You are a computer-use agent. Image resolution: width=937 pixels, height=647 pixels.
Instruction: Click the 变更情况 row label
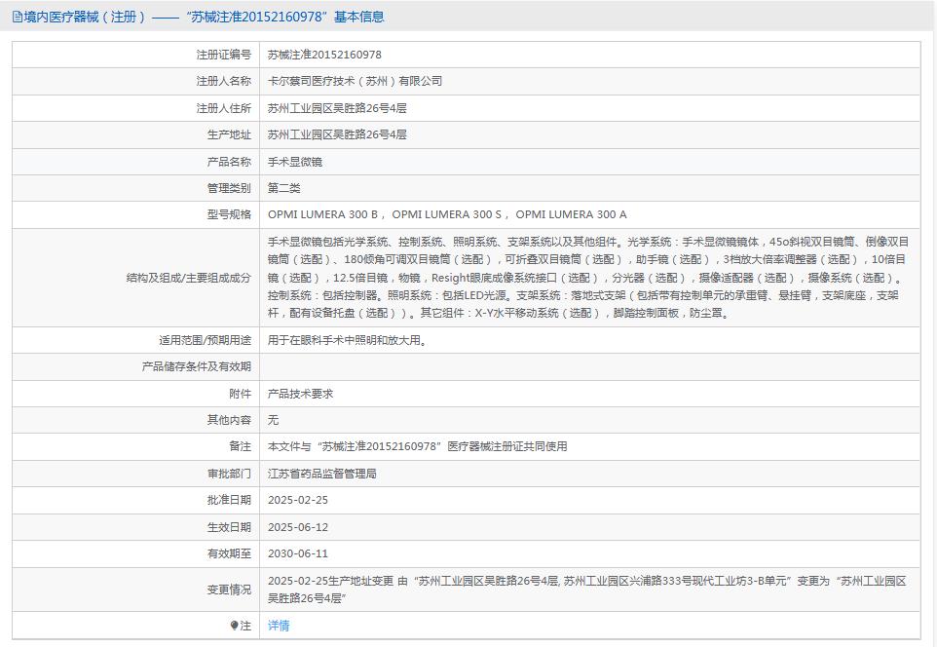tap(229, 590)
